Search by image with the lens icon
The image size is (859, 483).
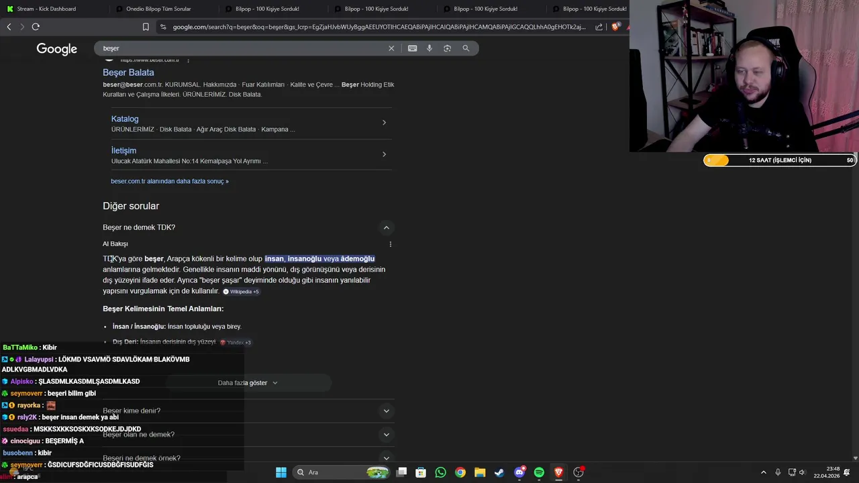coord(447,48)
